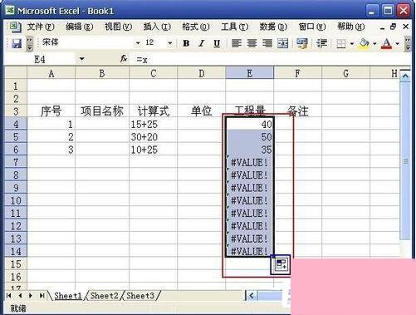Click the Fill Color paint bucket
The width and height of the screenshot is (416, 315).
pyautogui.click(x=365, y=44)
